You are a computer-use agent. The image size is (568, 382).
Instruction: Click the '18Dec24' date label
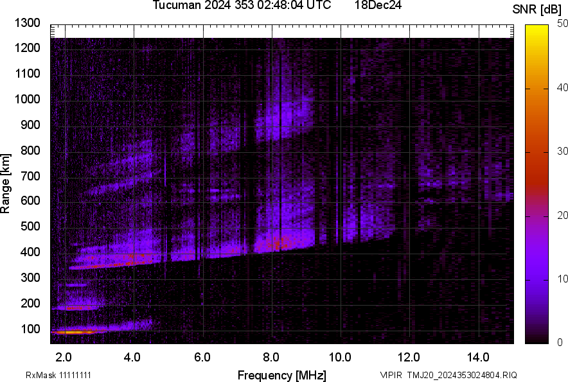coord(378,5)
